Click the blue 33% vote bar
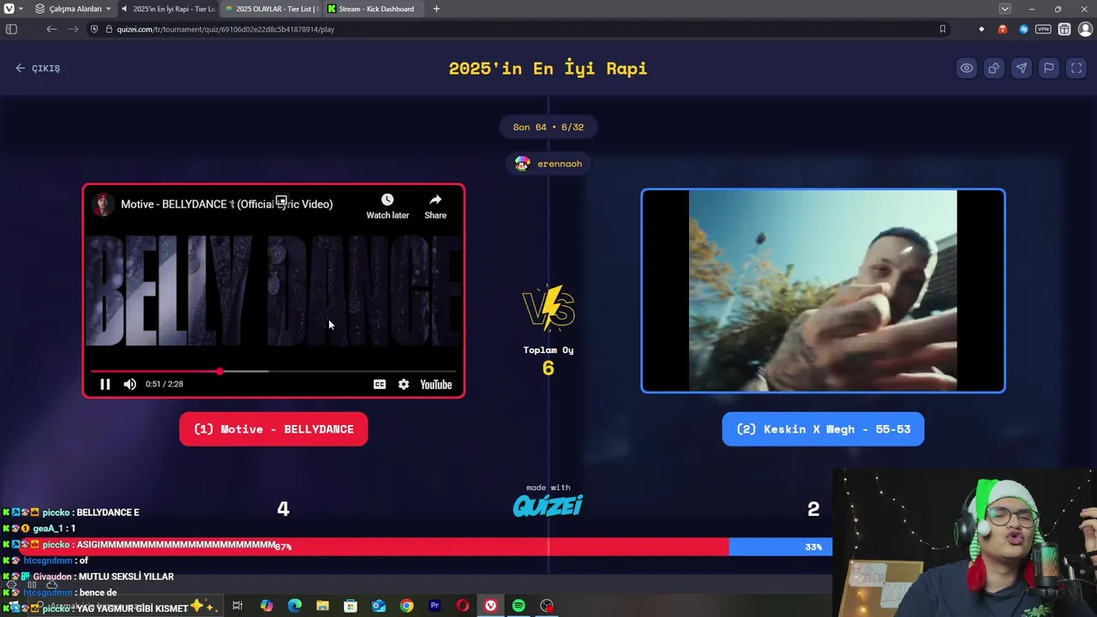1097x617 pixels. click(780, 547)
